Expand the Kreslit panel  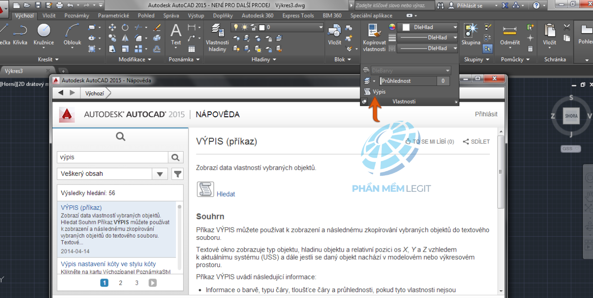[x=48, y=60]
